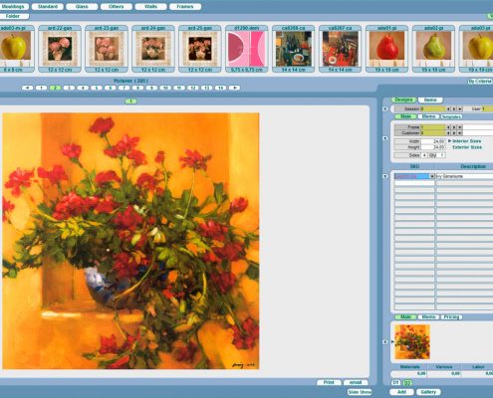Open the Templates tab
Screen dimensions: 493x398
click(451, 116)
